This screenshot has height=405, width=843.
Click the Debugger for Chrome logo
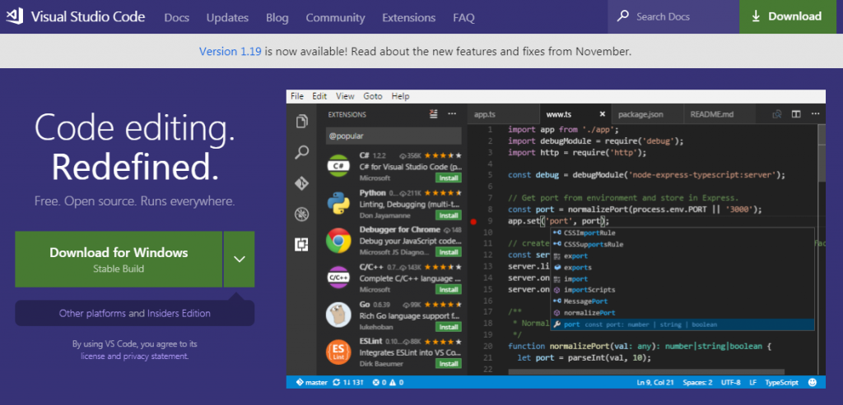tap(338, 241)
